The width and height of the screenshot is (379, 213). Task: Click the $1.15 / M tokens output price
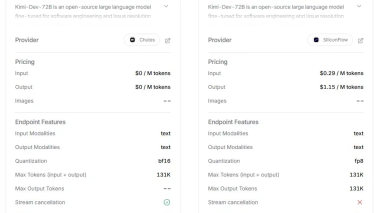point(341,87)
